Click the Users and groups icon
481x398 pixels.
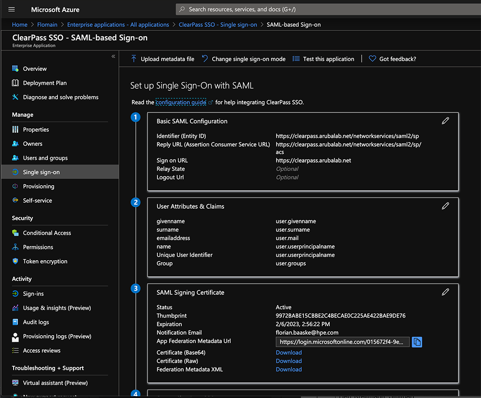[x=15, y=158]
